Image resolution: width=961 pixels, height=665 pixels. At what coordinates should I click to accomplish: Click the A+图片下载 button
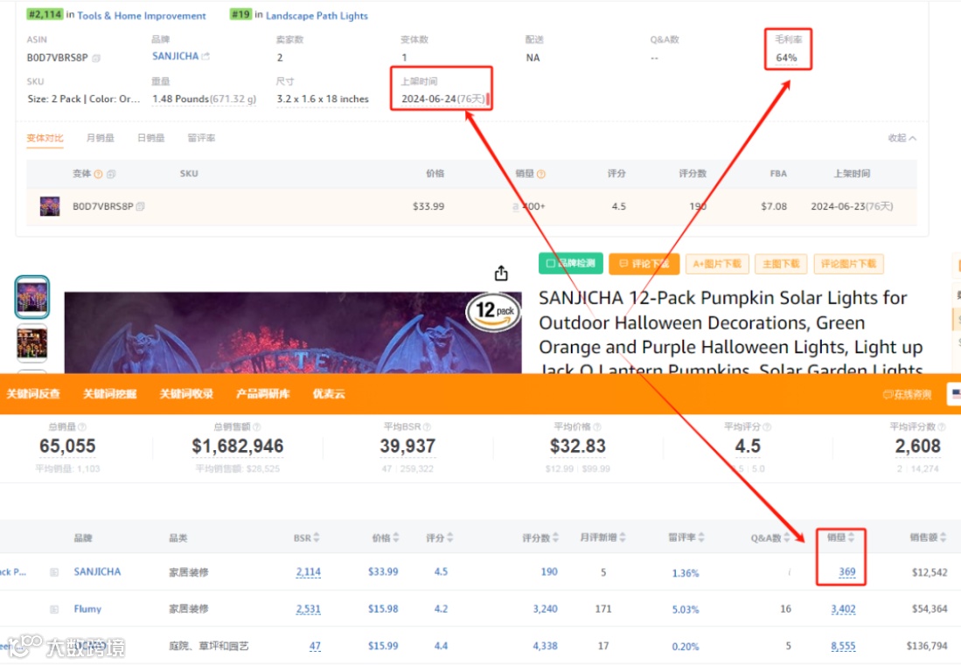tap(717, 264)
